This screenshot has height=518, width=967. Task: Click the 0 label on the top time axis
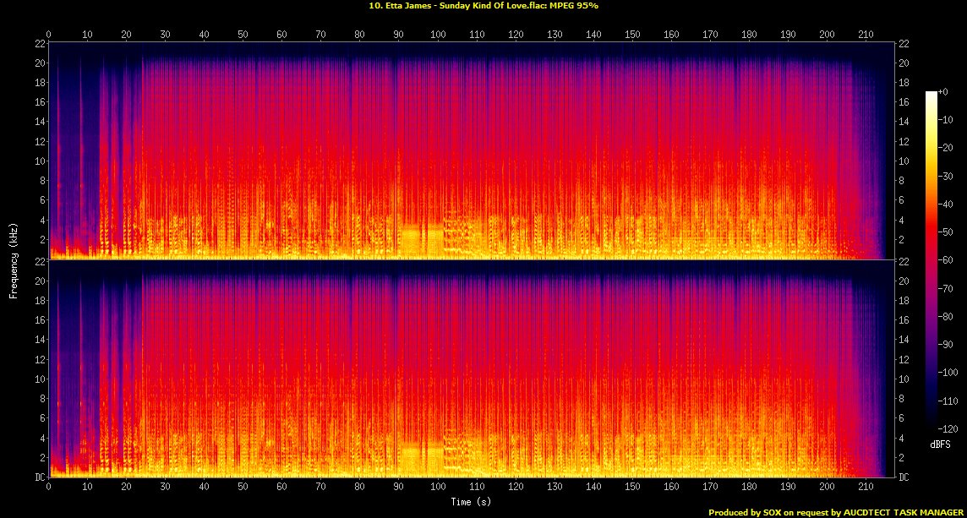pyautogui.click(x=49, y=35)
